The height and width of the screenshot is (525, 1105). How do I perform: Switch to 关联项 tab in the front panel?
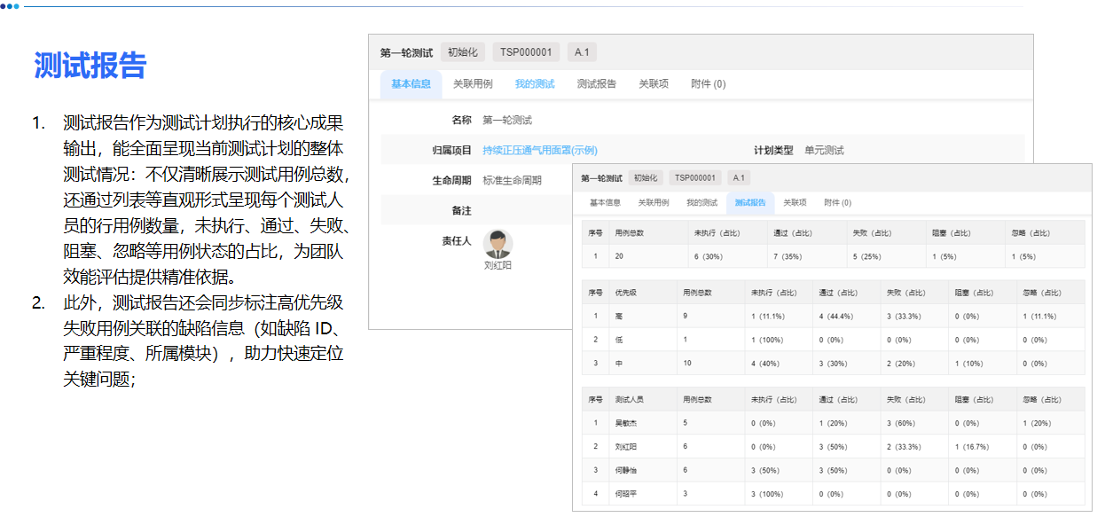795,203
